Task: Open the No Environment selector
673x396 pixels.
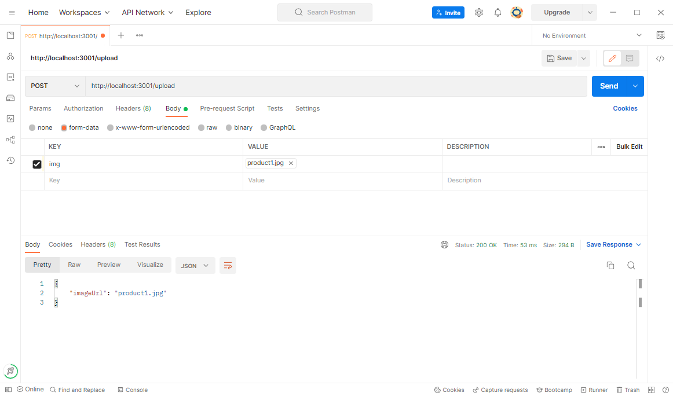Action: [592, 36]
